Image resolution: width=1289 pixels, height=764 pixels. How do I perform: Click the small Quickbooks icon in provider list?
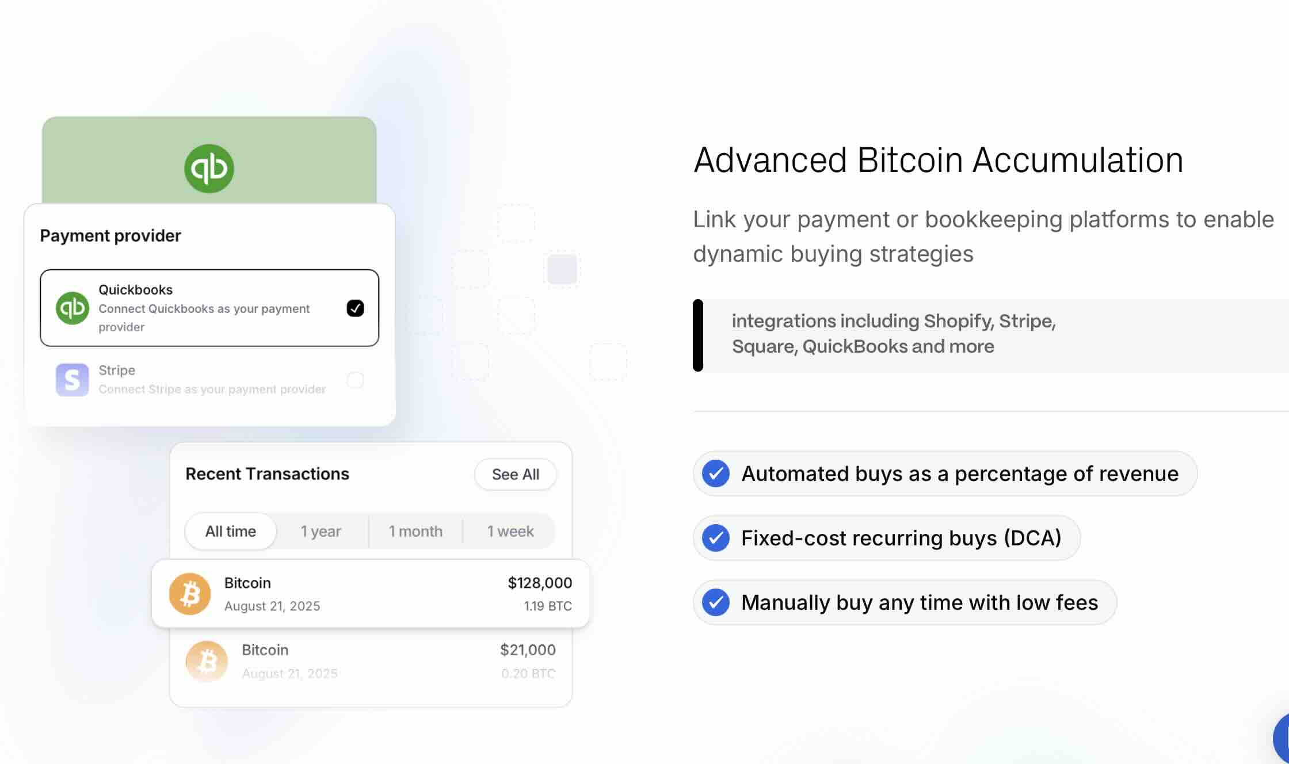(73, 308)
